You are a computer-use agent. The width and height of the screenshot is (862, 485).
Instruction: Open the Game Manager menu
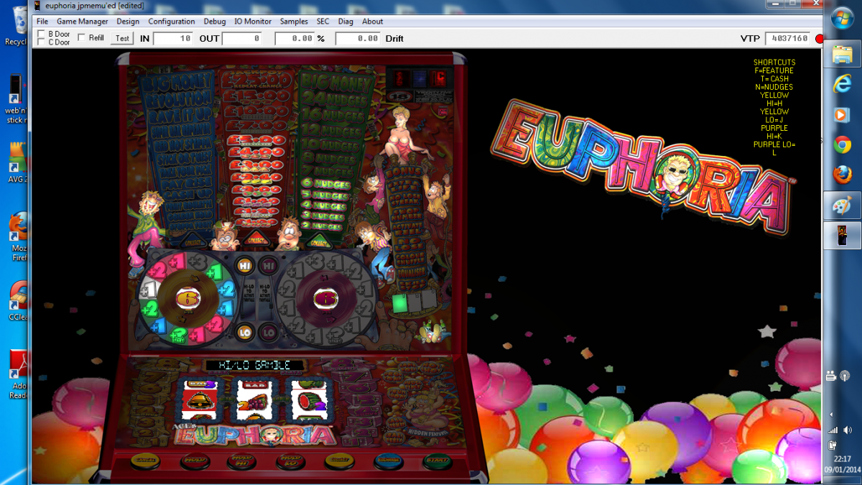coord(83,22)
